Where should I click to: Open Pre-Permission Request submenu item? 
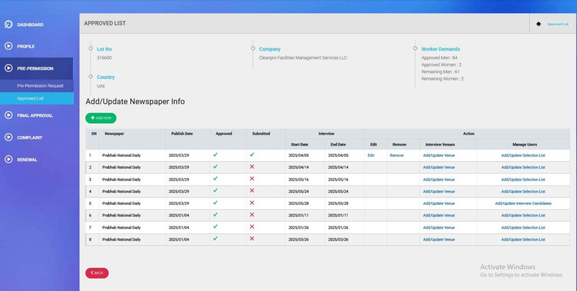(x=40, y=86)
